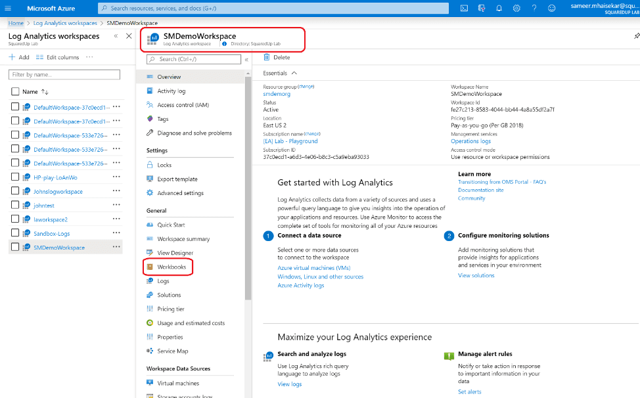Click the Service Map icon
640x398 pixels.
pos(150,351)
